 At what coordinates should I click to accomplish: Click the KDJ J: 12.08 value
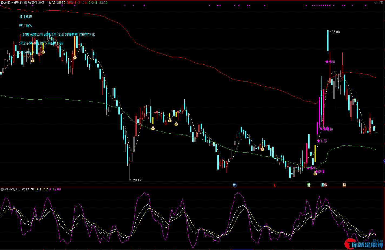pyautogui.click(x=55, y=189)
